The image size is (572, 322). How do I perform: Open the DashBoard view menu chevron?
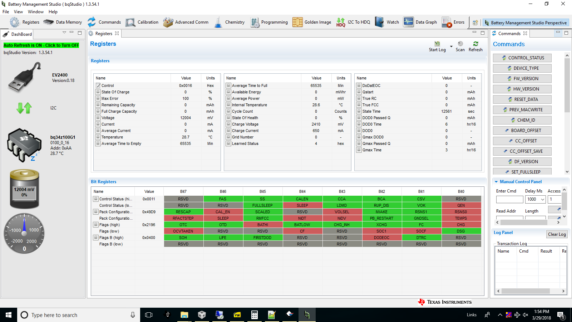[x=64, y=33]
